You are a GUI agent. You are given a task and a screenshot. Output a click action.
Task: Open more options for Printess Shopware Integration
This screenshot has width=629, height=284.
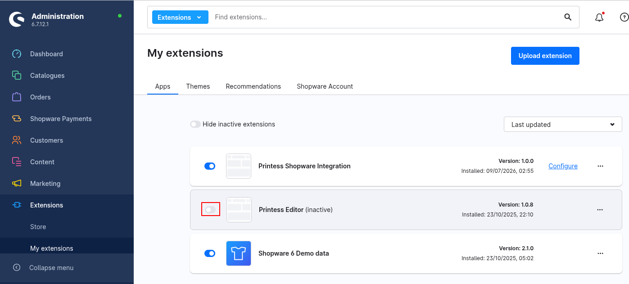(x=600, y=166)
